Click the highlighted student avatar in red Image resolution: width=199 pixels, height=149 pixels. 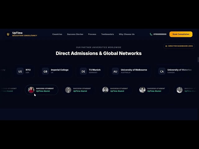[31, 90]
